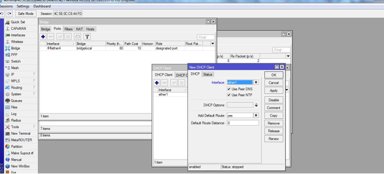Select Make Supout.rif in the sidebar
The image size is (384, 174).
point(22,153)
